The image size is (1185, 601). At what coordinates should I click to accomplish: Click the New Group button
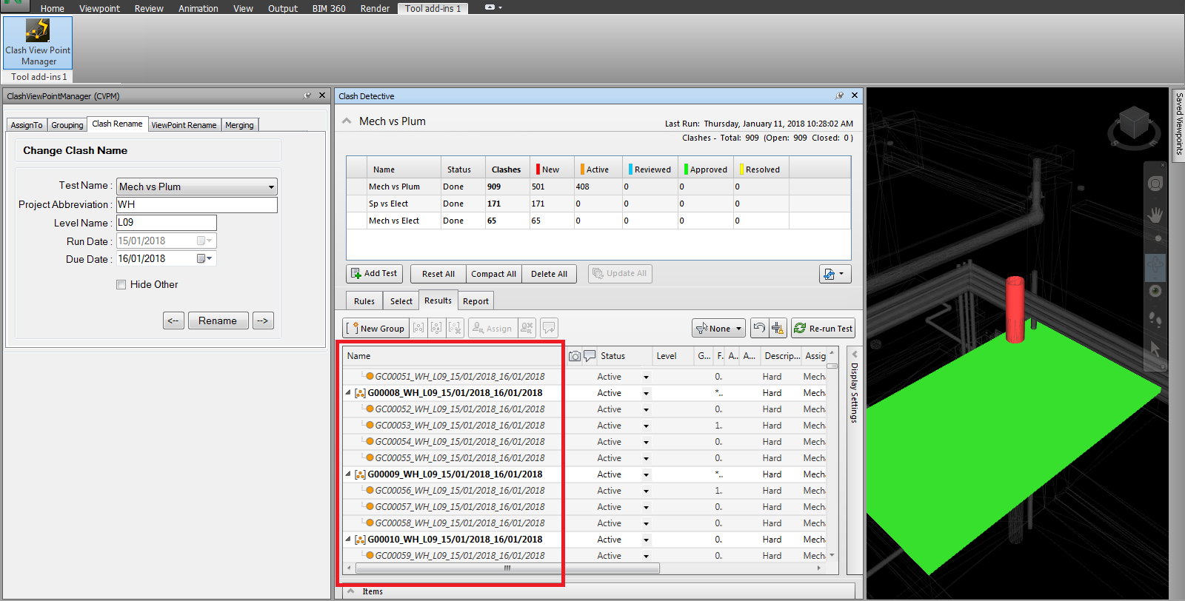[x=375, y=328]
